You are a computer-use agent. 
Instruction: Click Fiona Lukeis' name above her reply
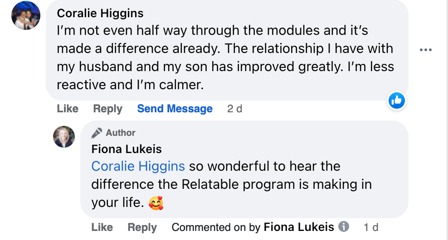pyautogui.click(x=126, y=149)
